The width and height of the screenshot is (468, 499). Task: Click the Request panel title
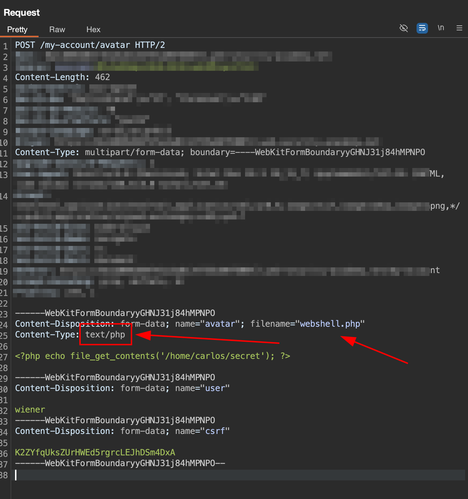22,13
